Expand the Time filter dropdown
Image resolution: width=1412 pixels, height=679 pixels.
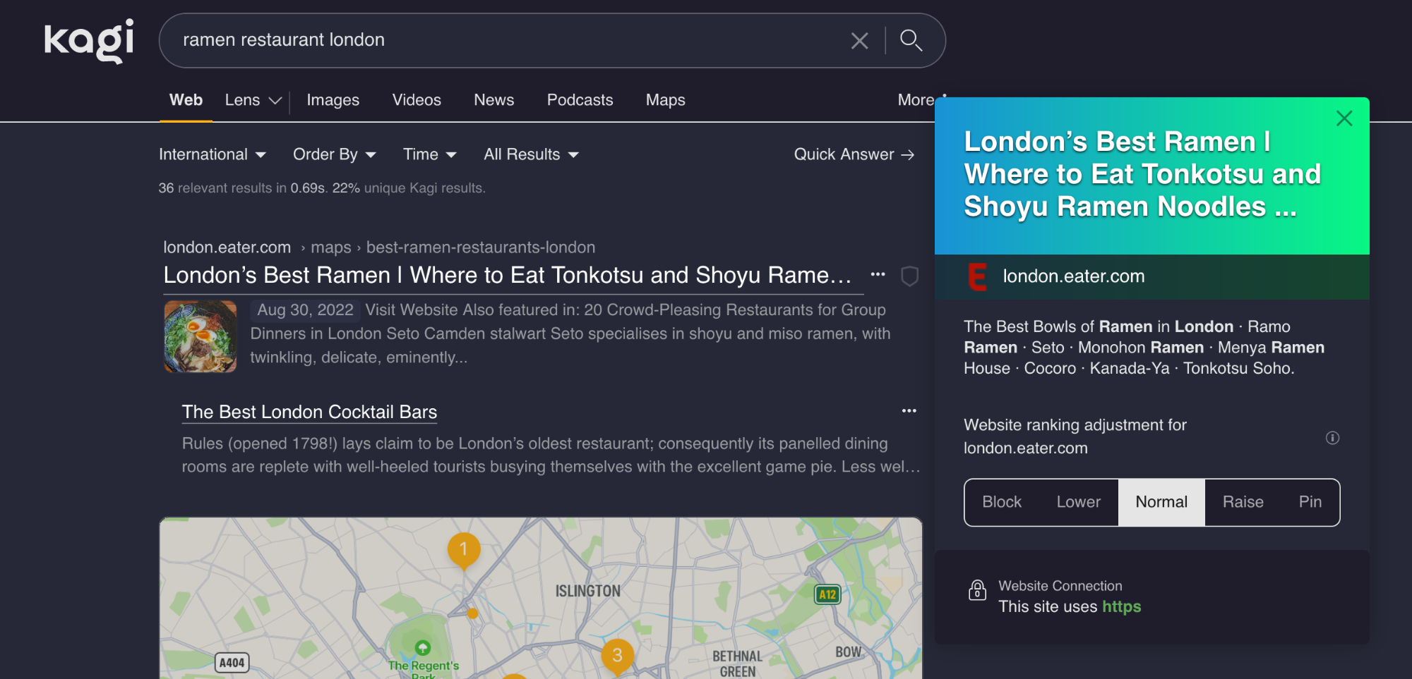(429, 154)
